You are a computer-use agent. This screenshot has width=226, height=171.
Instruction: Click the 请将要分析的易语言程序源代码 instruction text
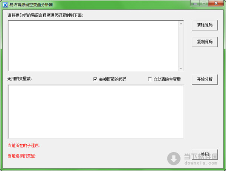coord(46,15)
